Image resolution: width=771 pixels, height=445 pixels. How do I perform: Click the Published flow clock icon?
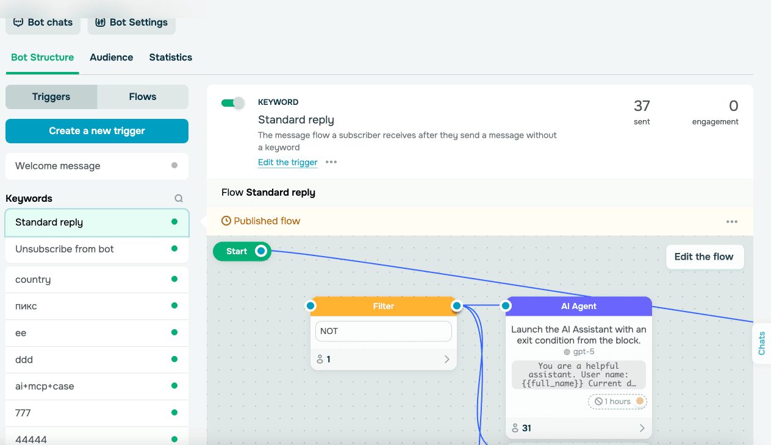click(x=226, y=221)
